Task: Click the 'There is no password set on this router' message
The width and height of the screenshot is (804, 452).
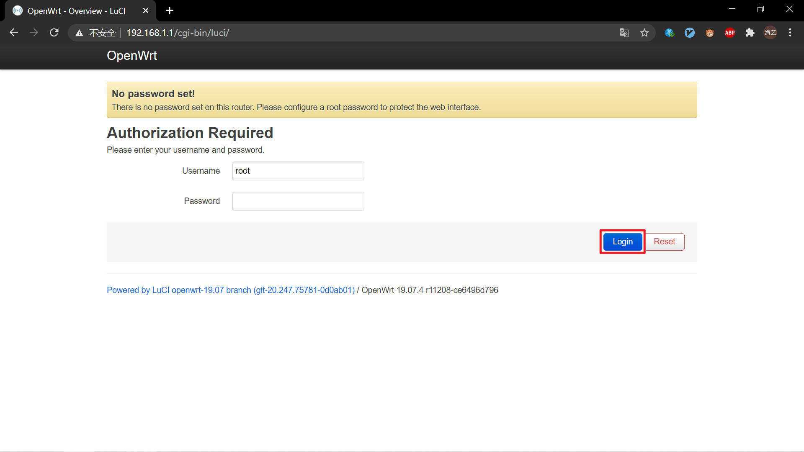Action: 296,107
